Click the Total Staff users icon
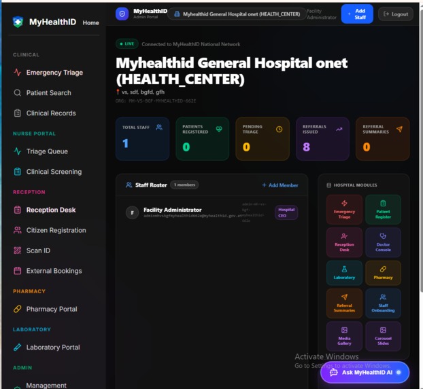The image size is (423, 389). [x=159, y=127]
